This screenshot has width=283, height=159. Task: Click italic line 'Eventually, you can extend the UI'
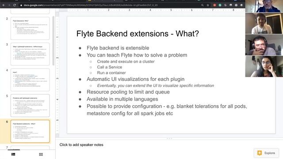click(156, 86)
